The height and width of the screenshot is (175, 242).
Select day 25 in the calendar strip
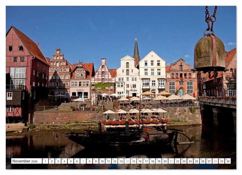point(196,161)
